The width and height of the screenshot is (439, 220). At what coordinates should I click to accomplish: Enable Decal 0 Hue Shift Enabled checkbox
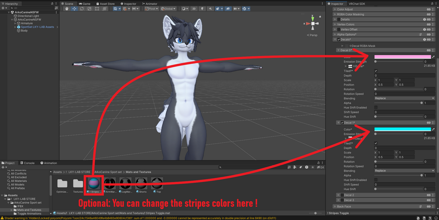(x=376, y=107)
